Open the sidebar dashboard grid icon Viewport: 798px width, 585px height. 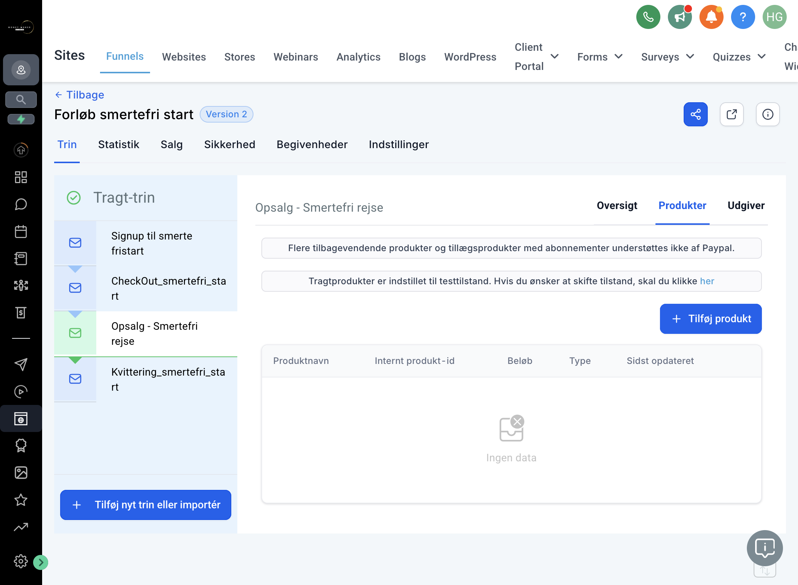tap(21, 177)
